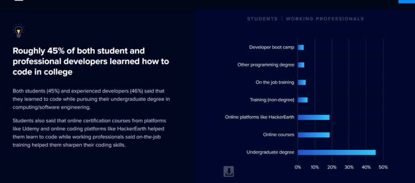Click the 10% axis tick label
Viewport: 415px width, 183px height.
314,167
